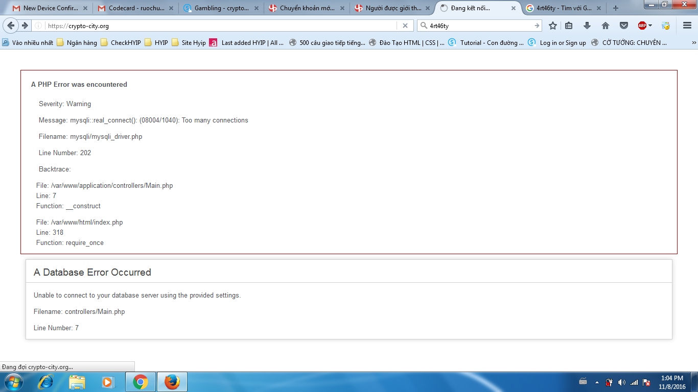Screen dimensions: 698x392
Task: Go back with the back arrow button
Action: (x=11, y=26)
